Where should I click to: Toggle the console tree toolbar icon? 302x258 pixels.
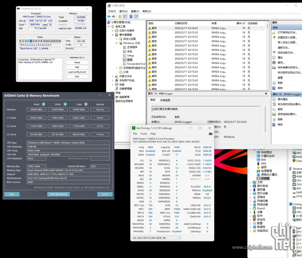pyautogui.click(x=125, y=17)
